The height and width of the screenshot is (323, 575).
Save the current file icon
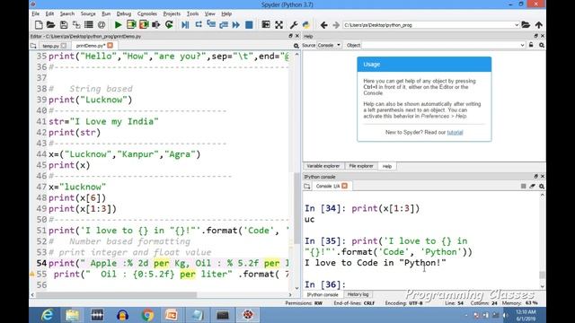tap(64, 25)
